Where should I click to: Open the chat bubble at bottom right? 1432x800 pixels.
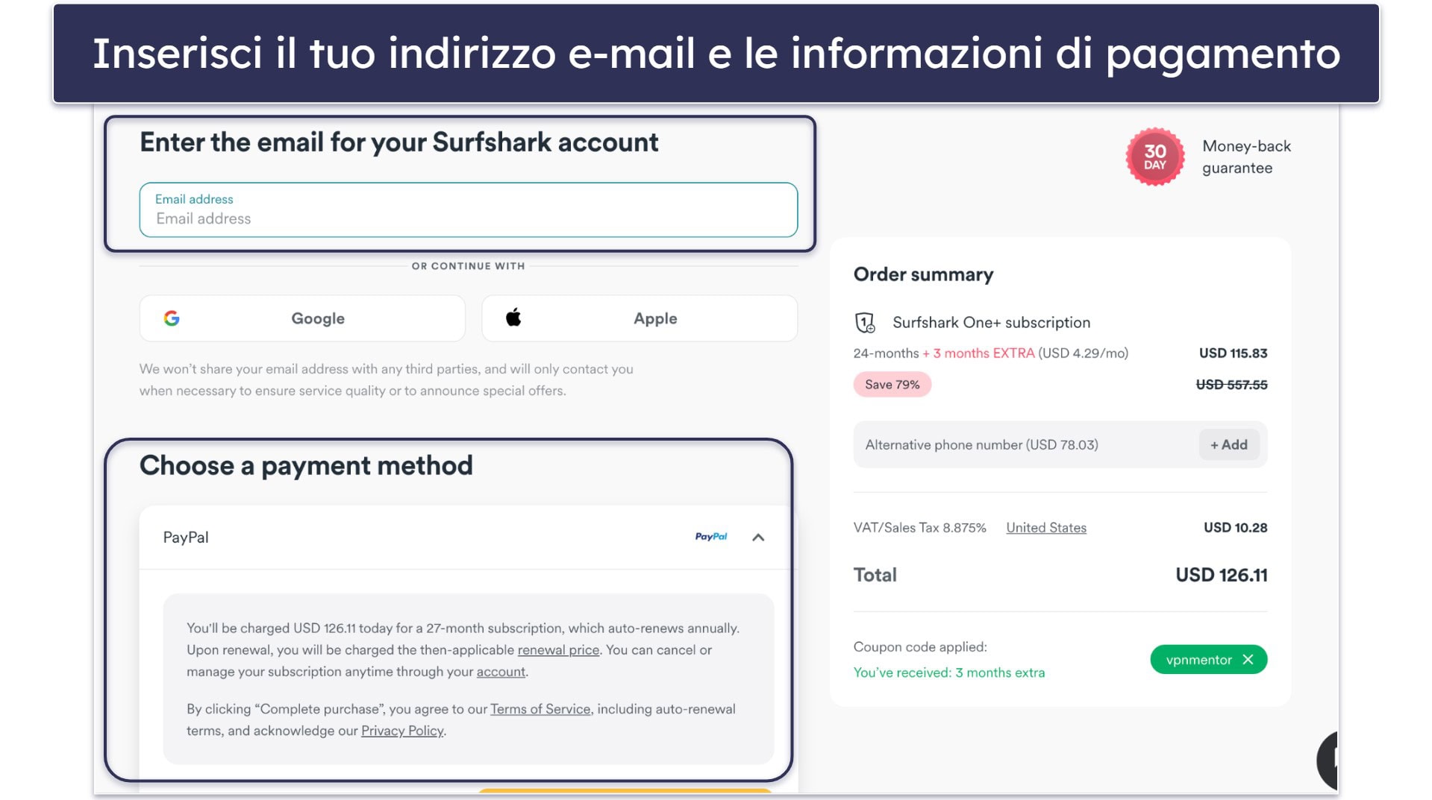[x=1328, y=760]
